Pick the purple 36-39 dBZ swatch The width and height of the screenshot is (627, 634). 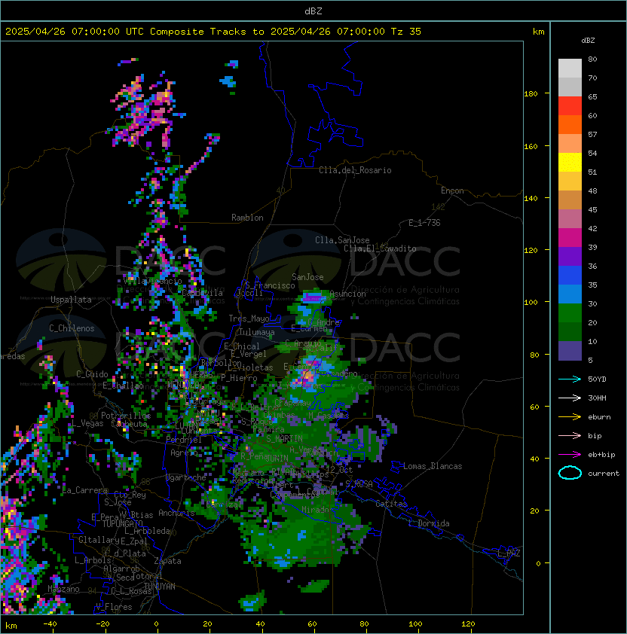click(x=570, y=257)
